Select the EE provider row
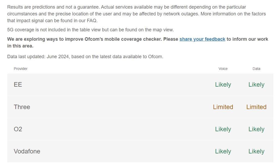 (x=140, y=84)
